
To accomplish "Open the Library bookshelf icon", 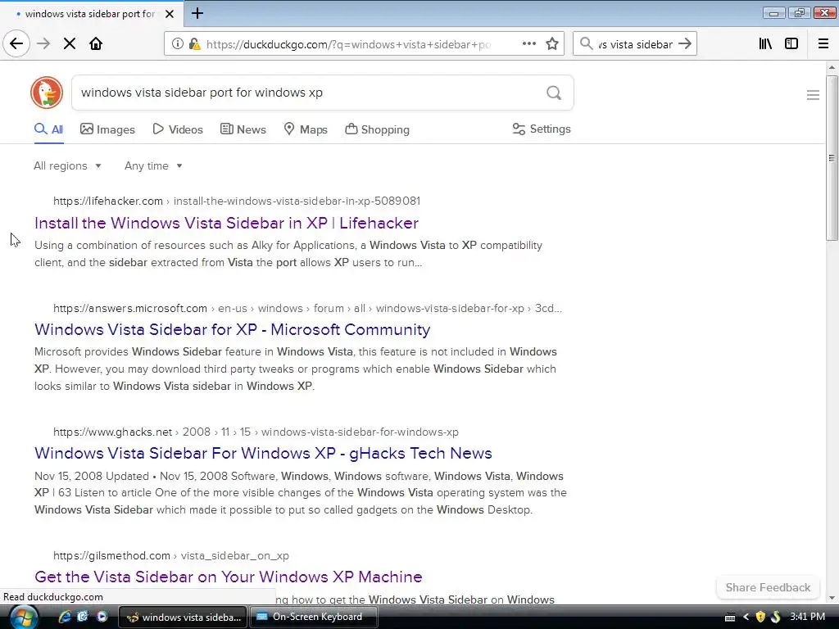I will click(x=765, y=44).
